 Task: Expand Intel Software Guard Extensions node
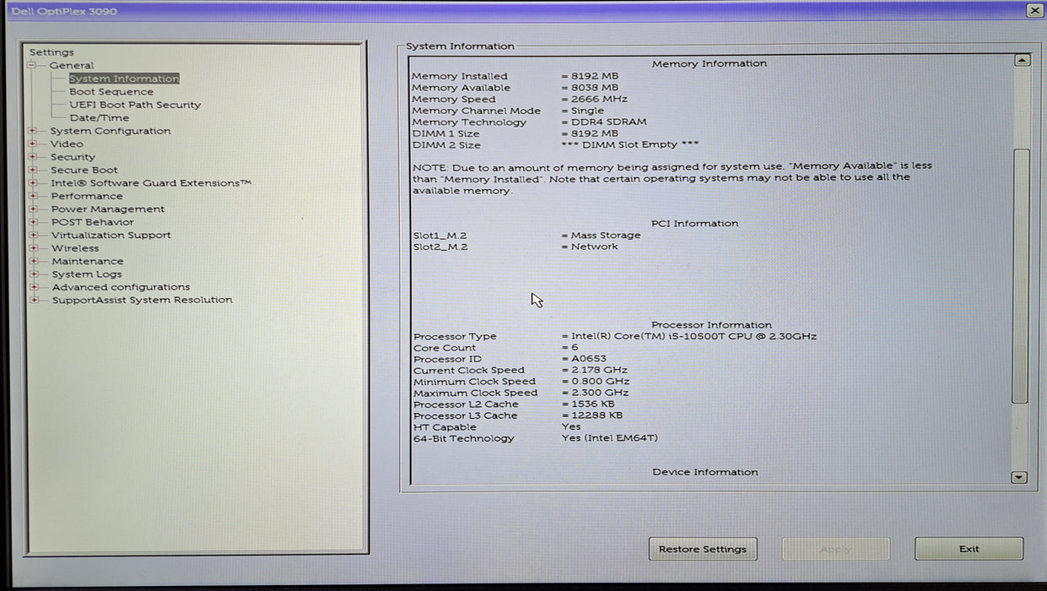point(33,183)
